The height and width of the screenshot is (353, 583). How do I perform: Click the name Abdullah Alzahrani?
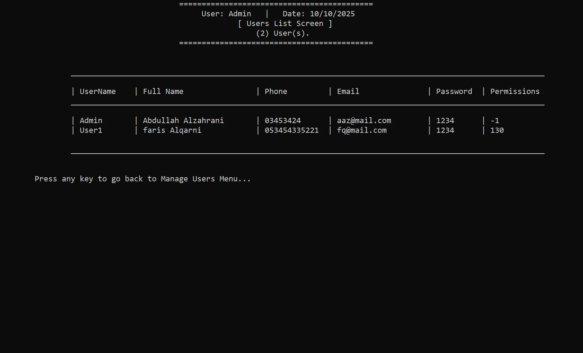pyautogui.click(x=183, y=121)
